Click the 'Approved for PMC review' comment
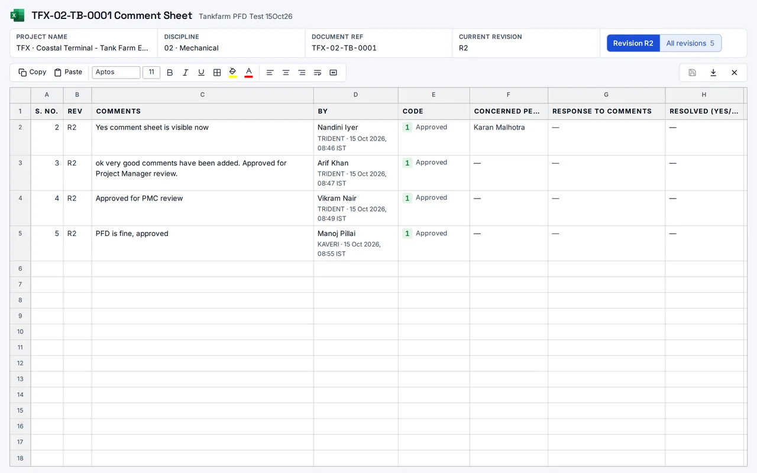The height and width of the screenshot is (473, 757). pyautogui.click(x=140, y=198)
